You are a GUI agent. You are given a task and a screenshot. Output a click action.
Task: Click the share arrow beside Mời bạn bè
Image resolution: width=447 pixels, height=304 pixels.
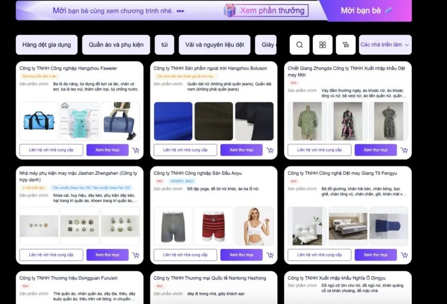tap(388, 11)
